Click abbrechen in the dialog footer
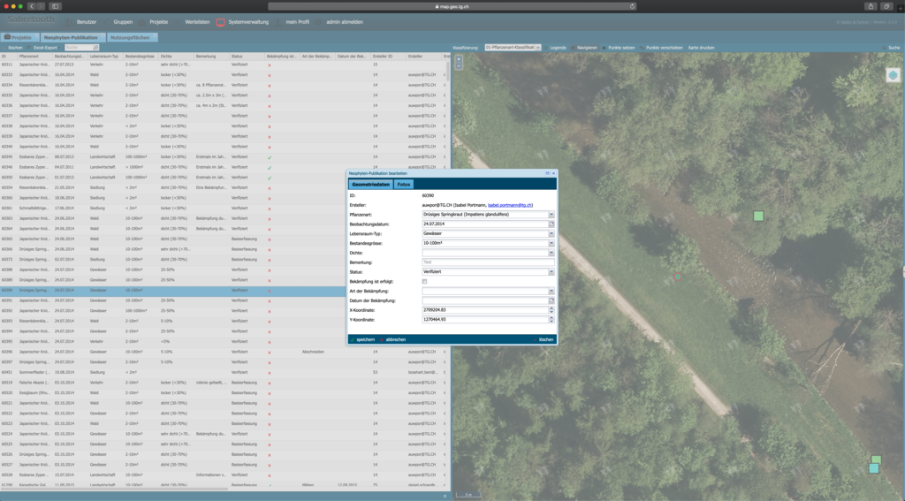The image size is (905, 501). [393, 339]
